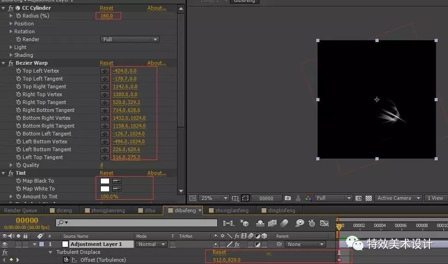This screenshot has height=264, width=448.
Task: Toggle mask and shape path visibility icon
Action: pos(245,198)
